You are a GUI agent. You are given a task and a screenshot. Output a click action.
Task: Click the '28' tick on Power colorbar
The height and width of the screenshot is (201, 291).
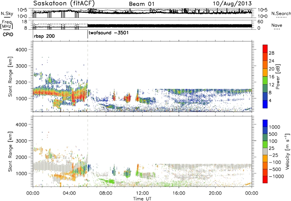pyautogui.click(x=271, y=53)
